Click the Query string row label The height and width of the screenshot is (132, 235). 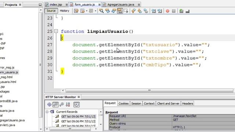coord(117,124)
